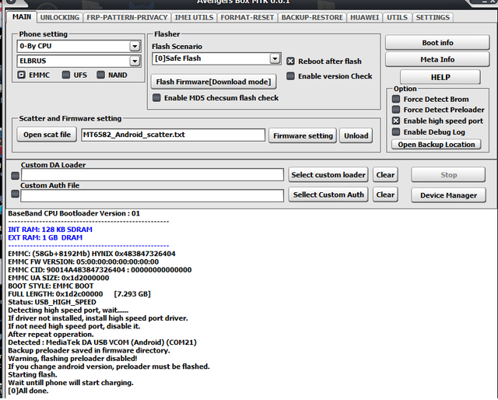Open HELP
Viewport: 498px width, 400px height.
pos(440,77)
